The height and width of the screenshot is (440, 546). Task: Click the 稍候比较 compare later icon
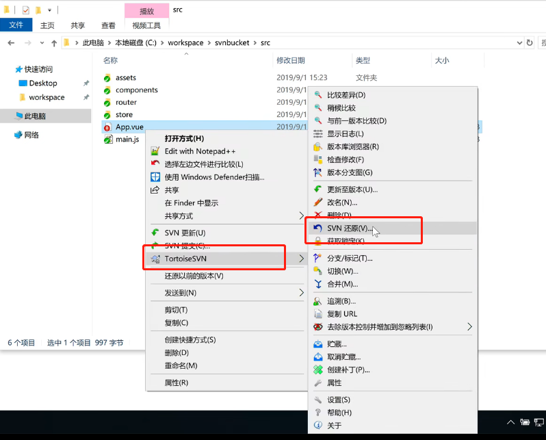point(317,107)
